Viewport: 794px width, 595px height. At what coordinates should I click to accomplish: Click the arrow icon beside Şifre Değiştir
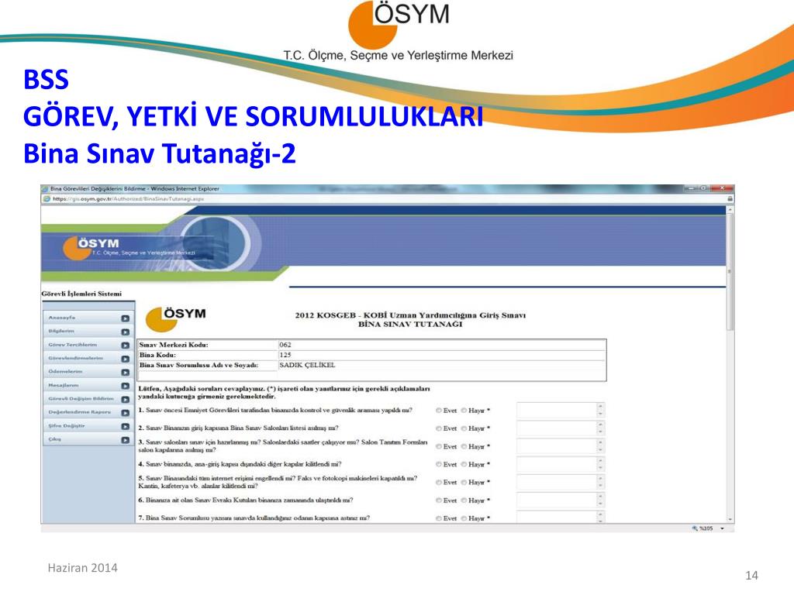pos(125,427)
